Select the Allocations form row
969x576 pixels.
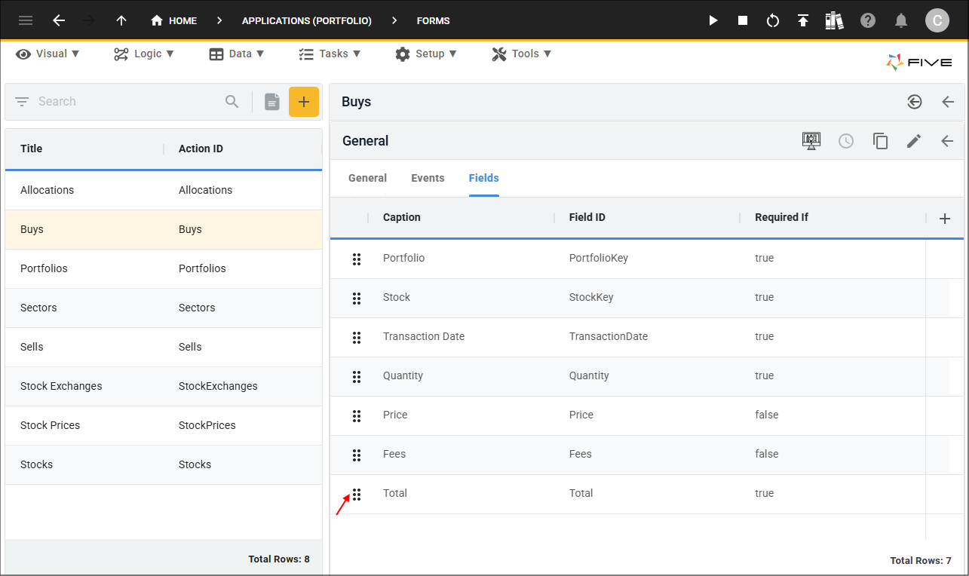pos(164,190)
